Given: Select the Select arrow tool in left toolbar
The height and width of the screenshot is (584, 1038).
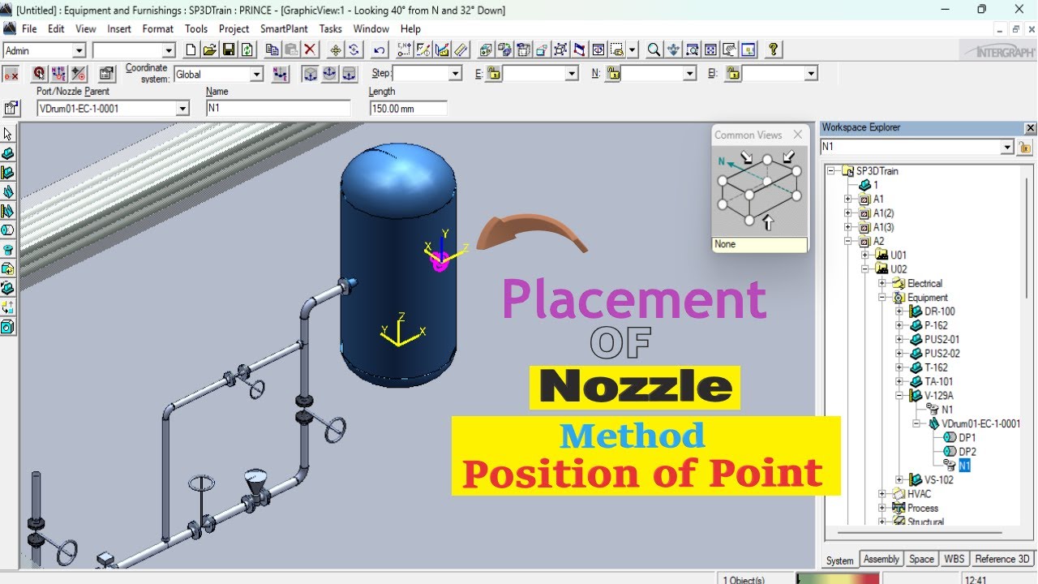Looking at the screenshot, I should click(8, 134).
